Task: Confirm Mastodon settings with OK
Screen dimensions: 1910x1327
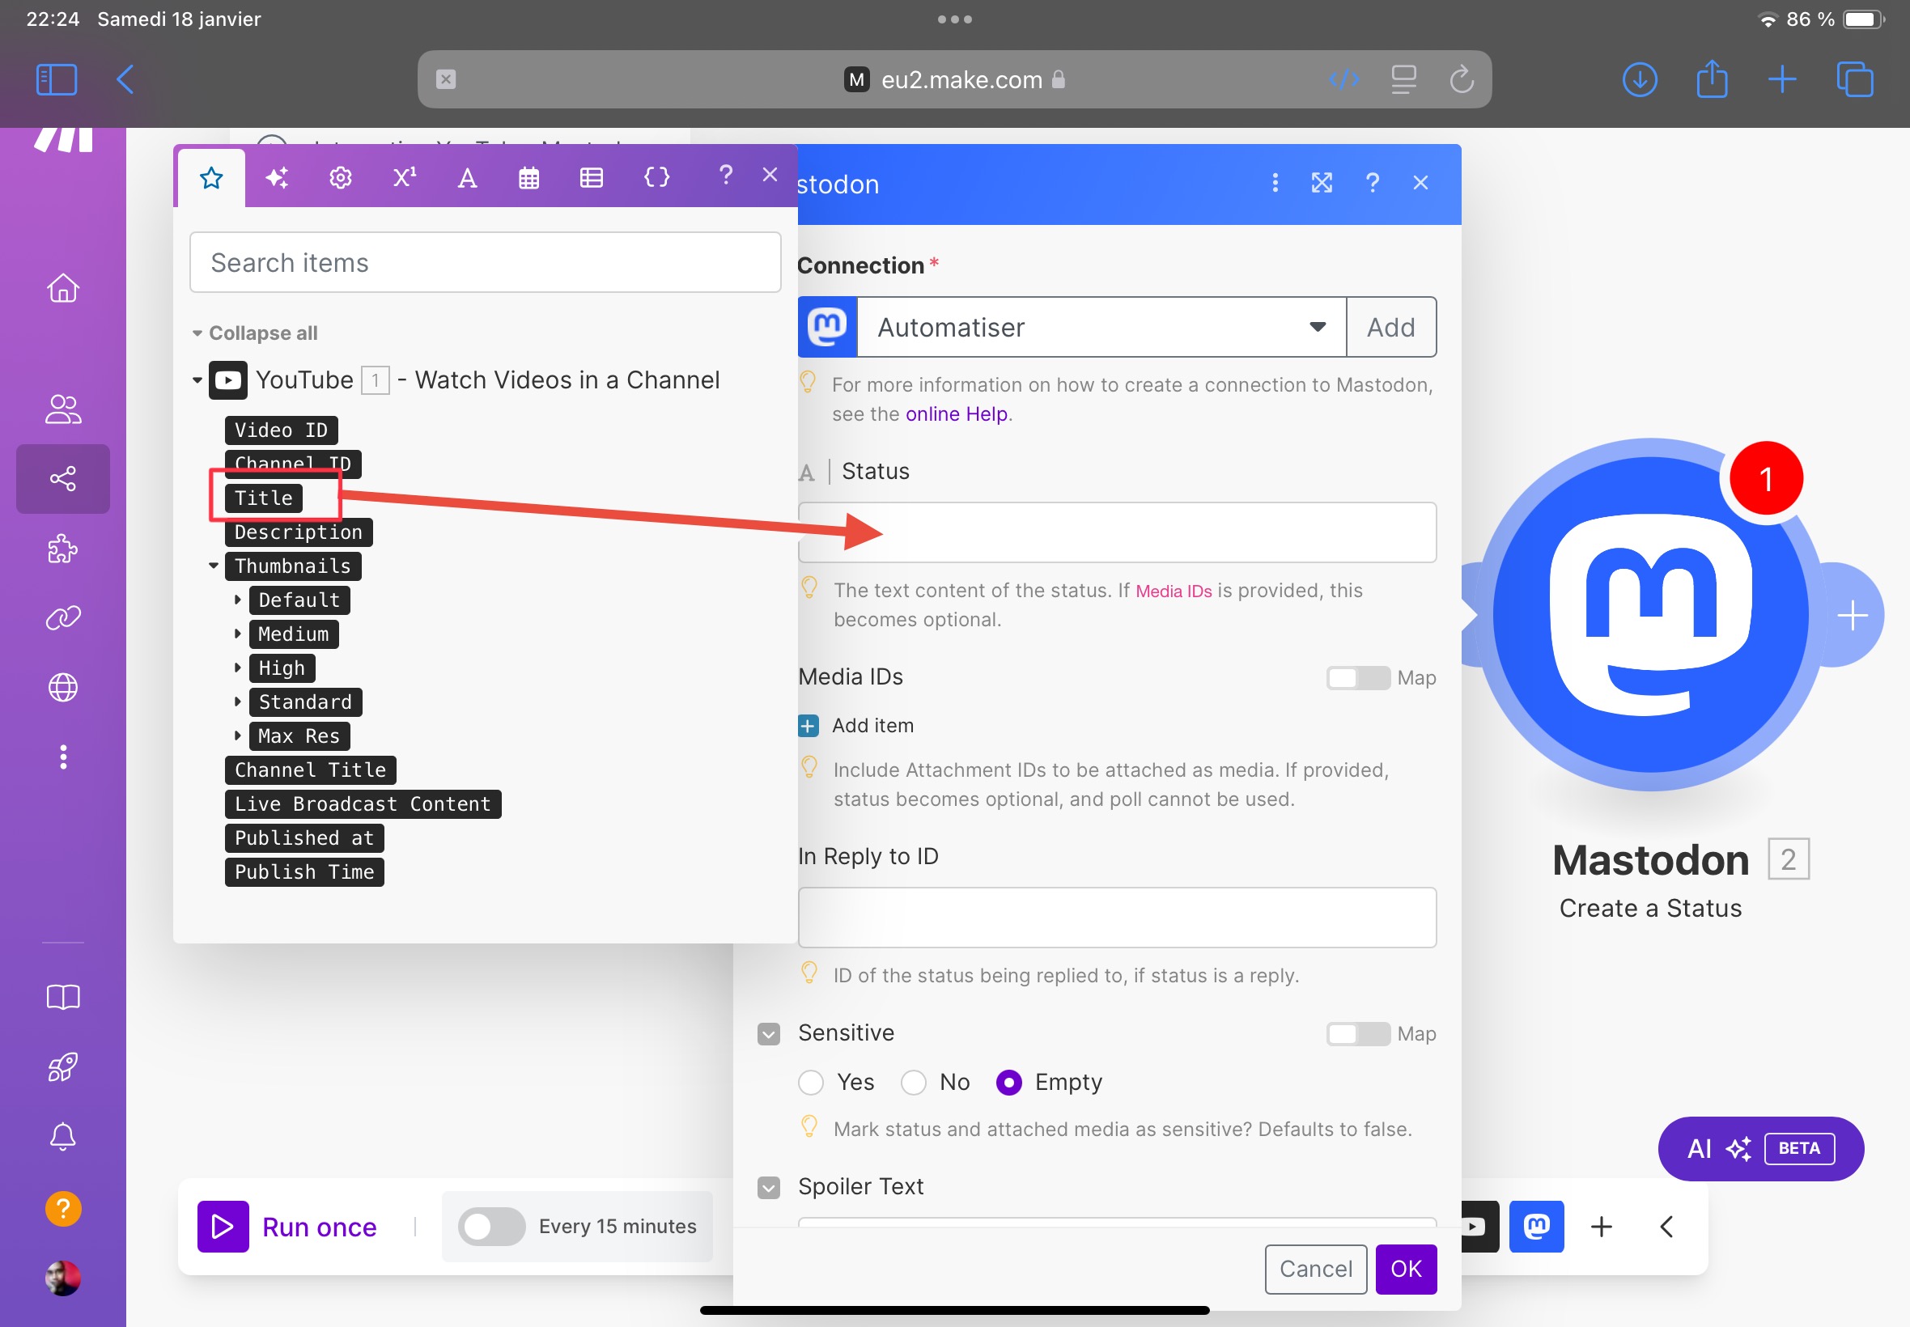Action: 1405,1269
